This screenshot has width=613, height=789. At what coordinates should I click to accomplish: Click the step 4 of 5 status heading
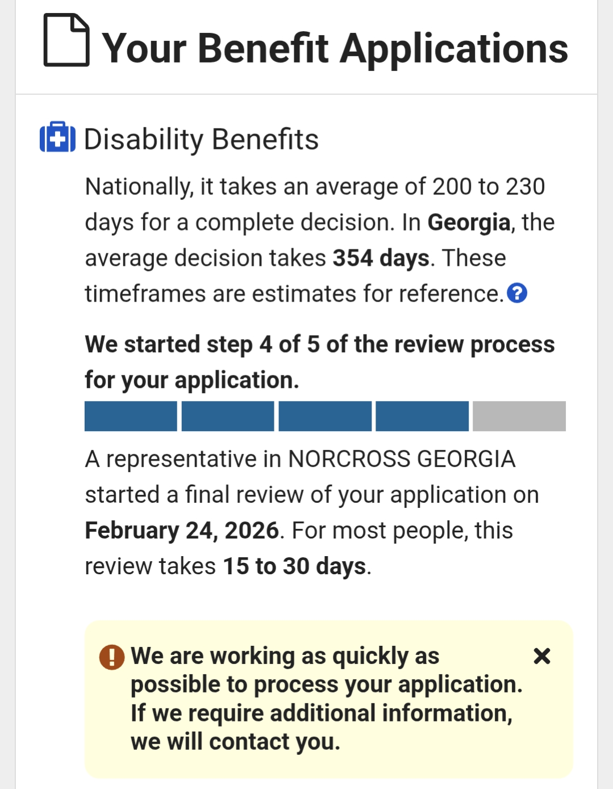[x=319, y=362]
